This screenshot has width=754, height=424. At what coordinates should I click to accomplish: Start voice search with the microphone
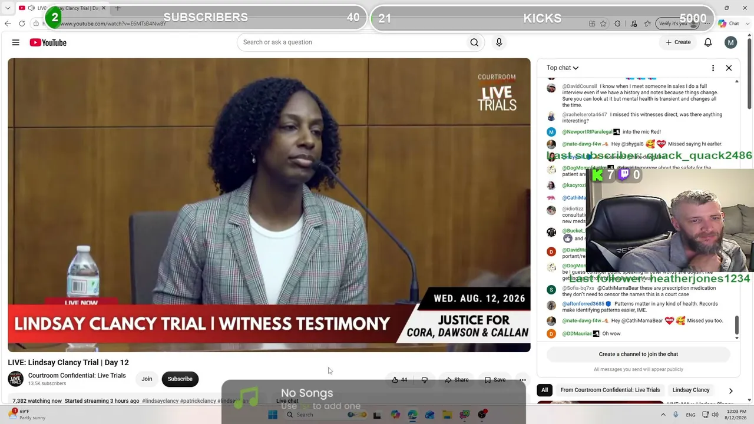coord(499,42)
